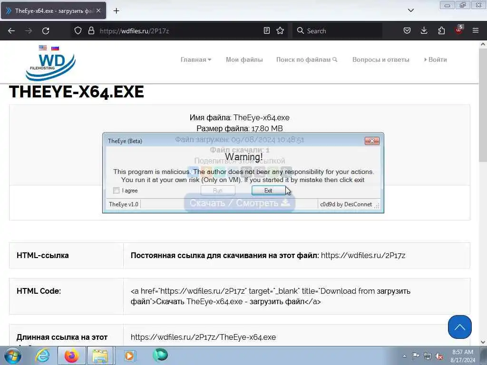Screen dimensions: 487x365
Task: Click the HTML-ссылка row label
Action: 42,255
